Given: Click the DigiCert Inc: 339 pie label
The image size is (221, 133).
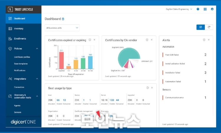Looking at the screenshot, I should (118, 71).
